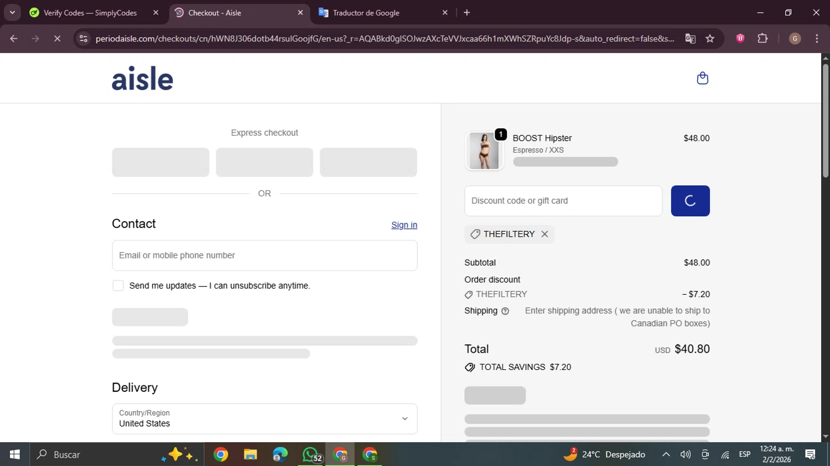This screenshot has width=830, height=466.
Task: Click the shipping info help icon
Action: tap(505, 311)
